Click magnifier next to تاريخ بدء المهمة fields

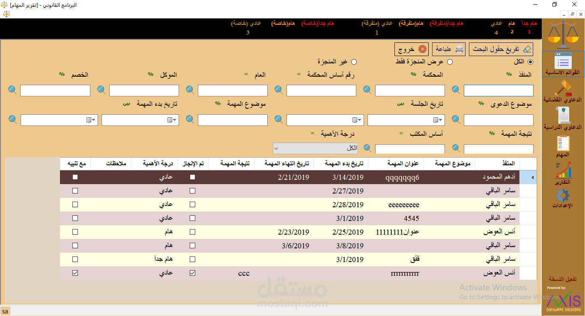tap(13, 119)
